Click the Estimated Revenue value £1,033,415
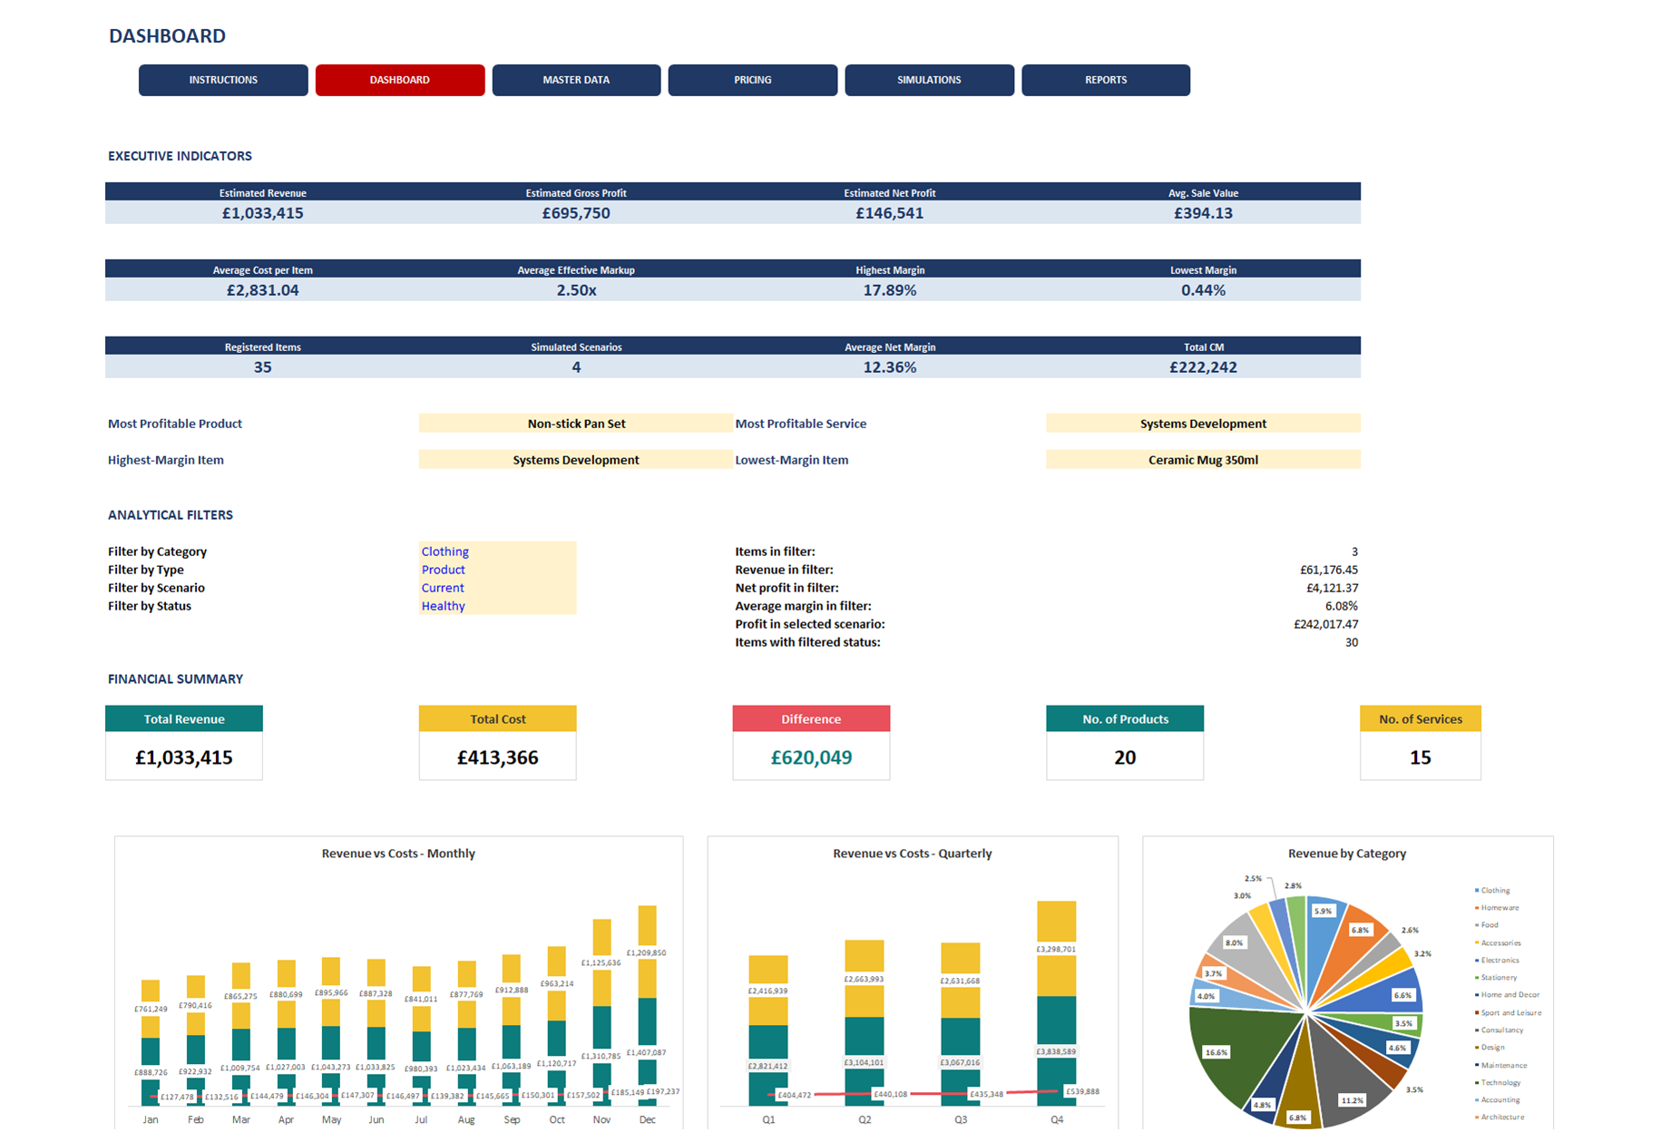This screenshot has height=1142, width=1661. pos(262,213)
